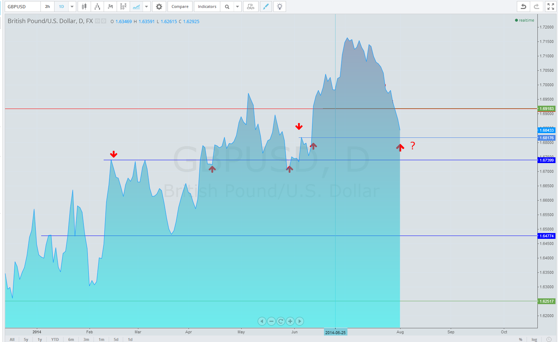Screen dimensions: 558x342
Task: Open the indicator search magnifier
Action: coord(227,6)
